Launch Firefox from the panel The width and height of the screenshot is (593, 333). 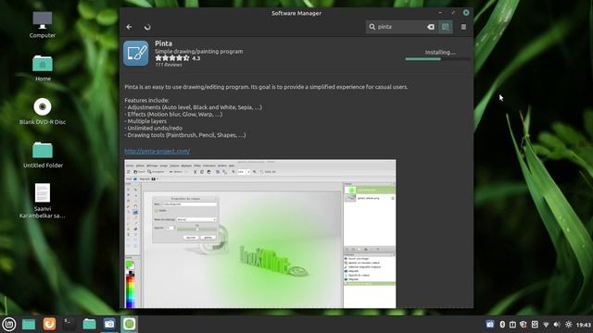click(x=49, y=324)
